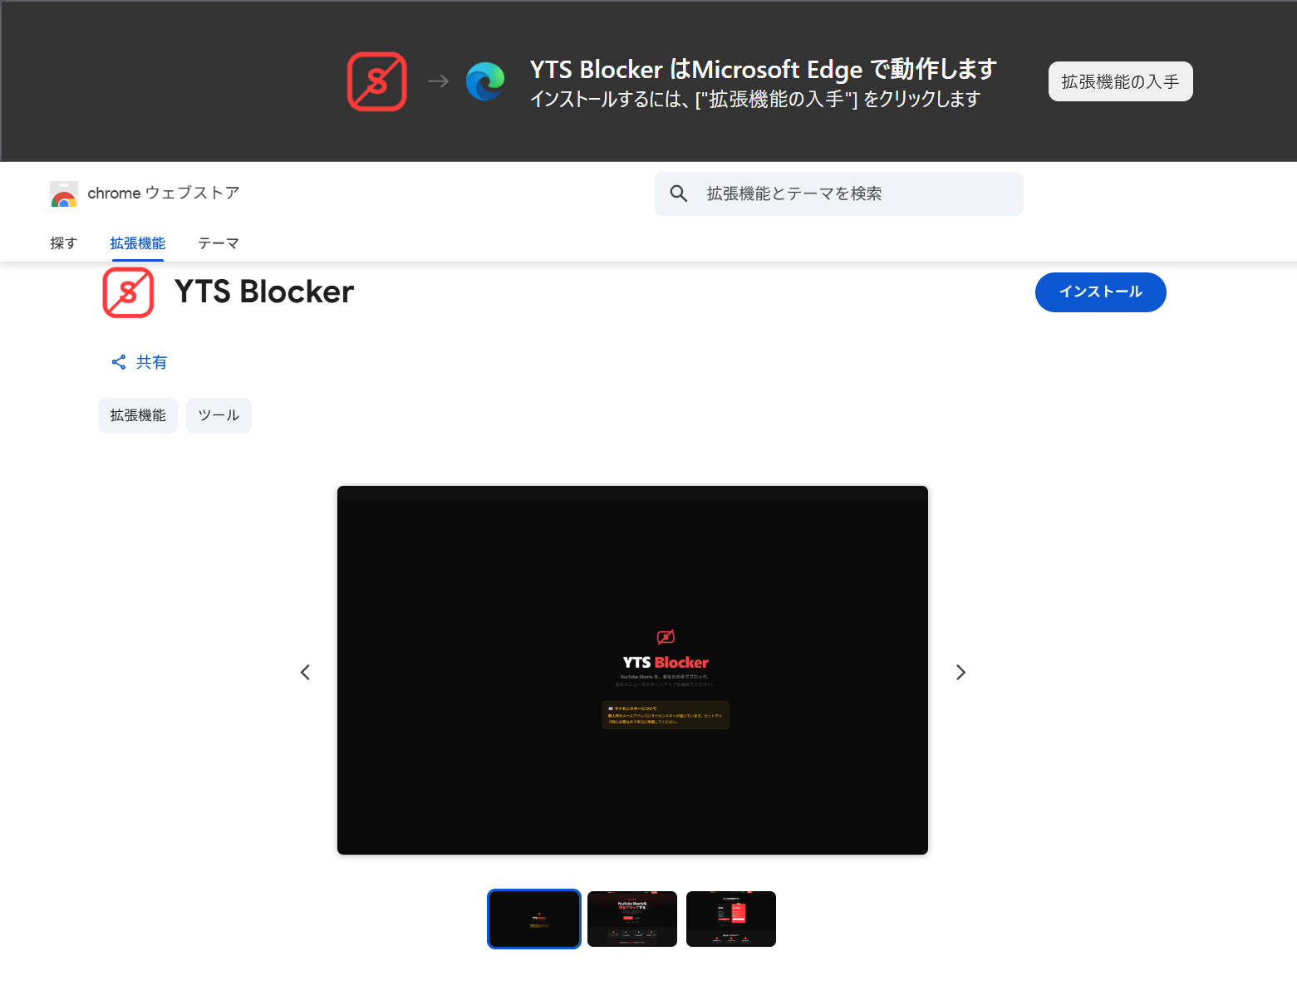Show previous screenshot with left chevron
The width and height of the screenshot is (1297, 995).
[x=305, y=672]
